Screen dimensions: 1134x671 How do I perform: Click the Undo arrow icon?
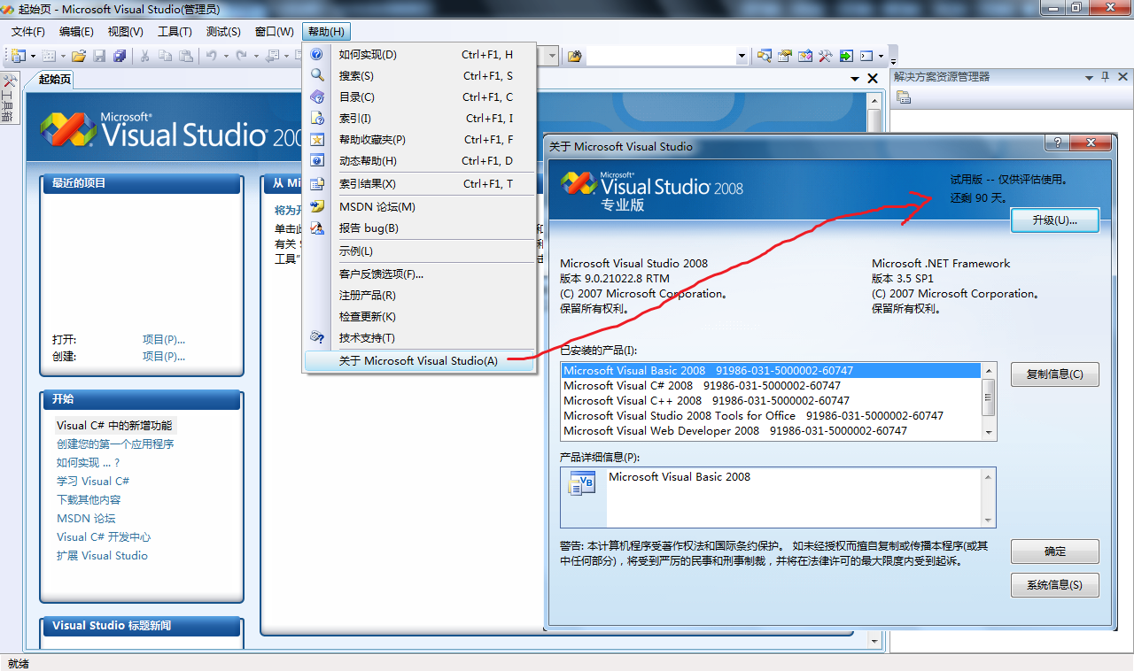click(212, 56)
